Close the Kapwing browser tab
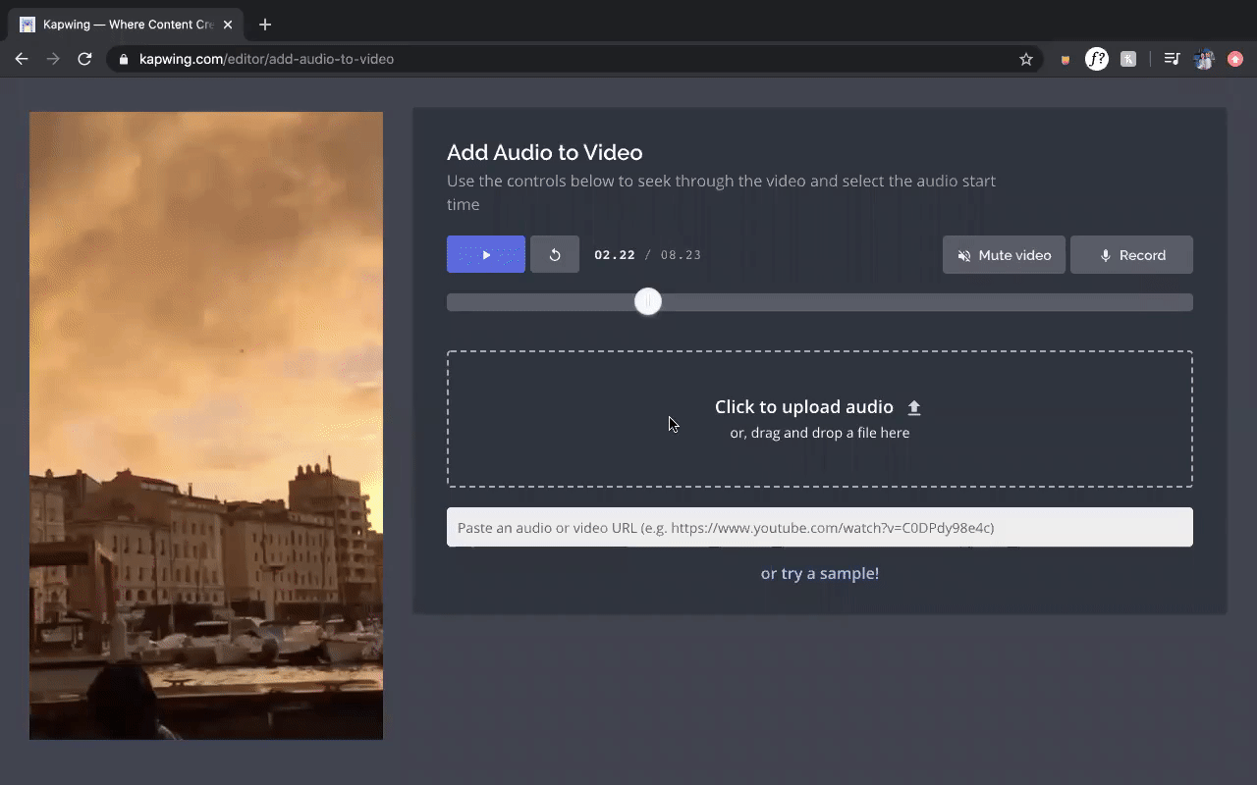This screenshot has height=785, width=1257. pos(228,25)
